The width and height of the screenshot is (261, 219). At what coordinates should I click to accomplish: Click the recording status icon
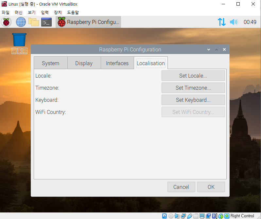(x=208, y=216)
